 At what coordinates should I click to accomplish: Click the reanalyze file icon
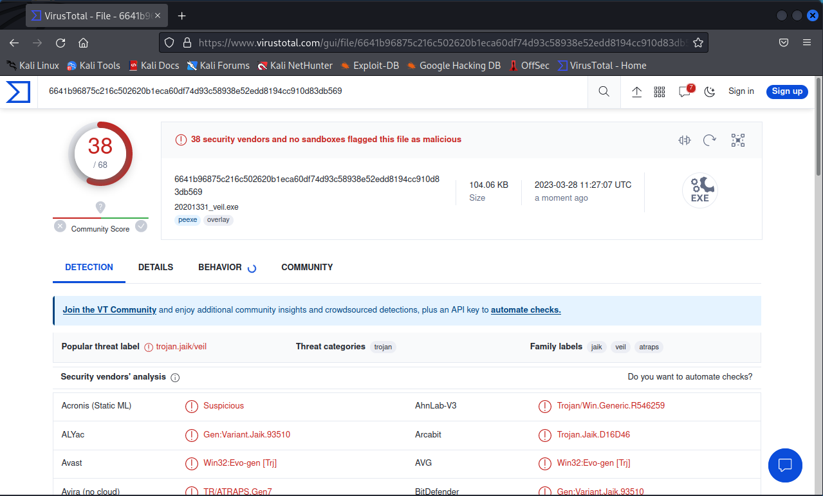coord(710,140)
